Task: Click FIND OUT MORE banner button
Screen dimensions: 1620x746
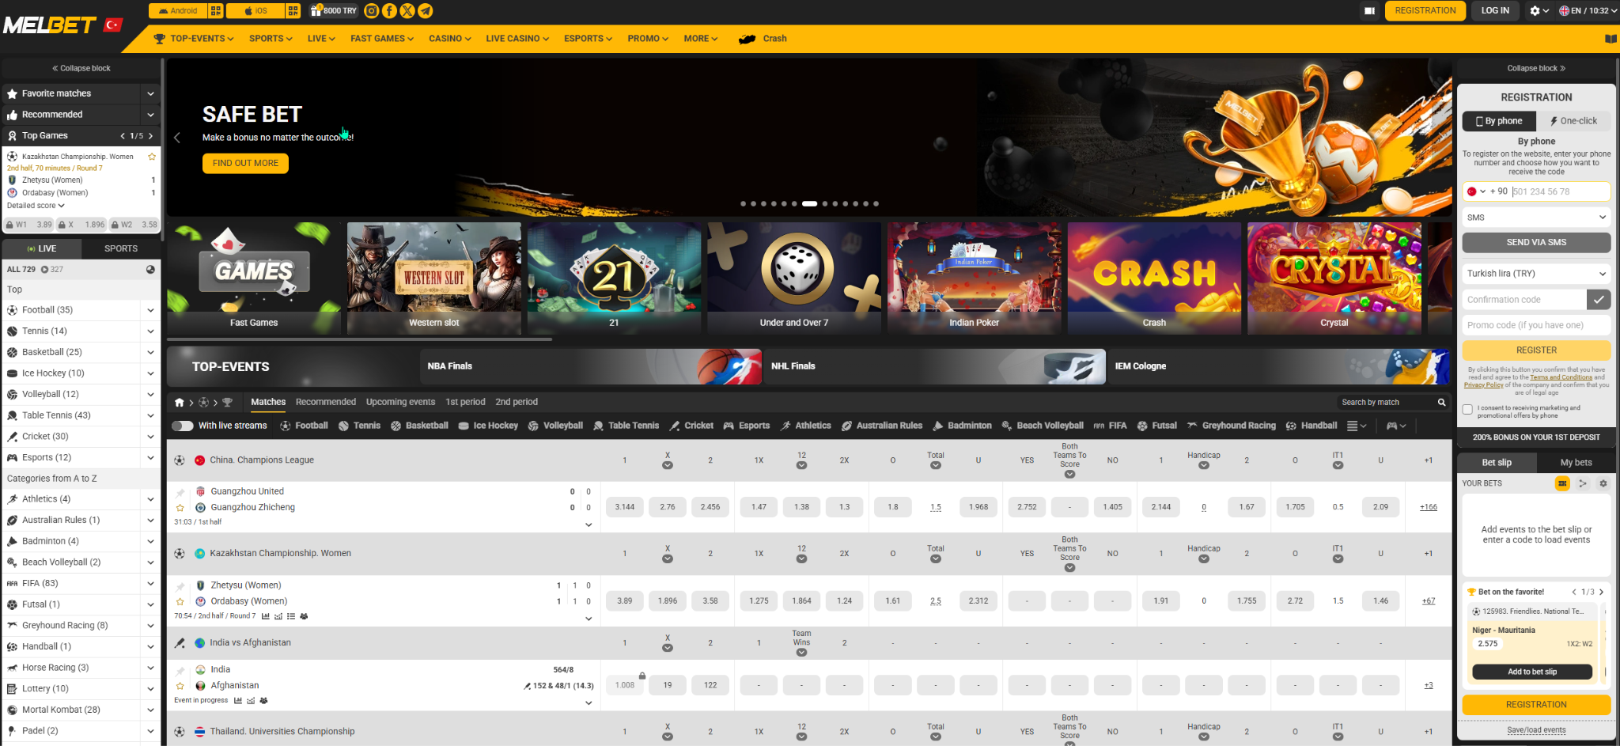Action: click(x=245, y=164)
